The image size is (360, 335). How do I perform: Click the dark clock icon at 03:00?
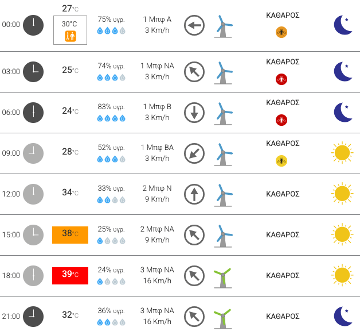pyautogui.click(x=33, y=72)
